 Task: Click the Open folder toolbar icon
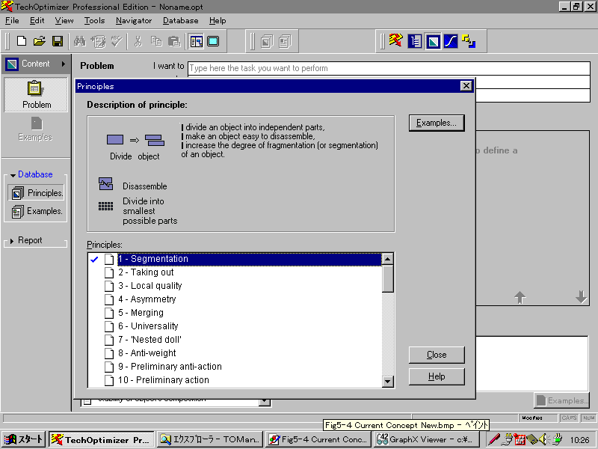click(x=40, y=41)
